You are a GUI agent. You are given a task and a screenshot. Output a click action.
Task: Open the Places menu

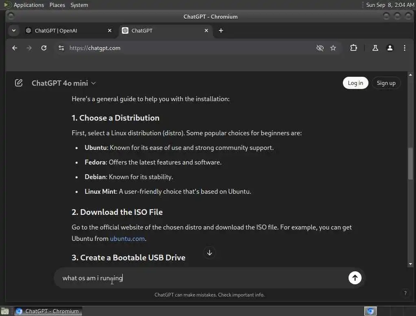[x=57, y=5]
